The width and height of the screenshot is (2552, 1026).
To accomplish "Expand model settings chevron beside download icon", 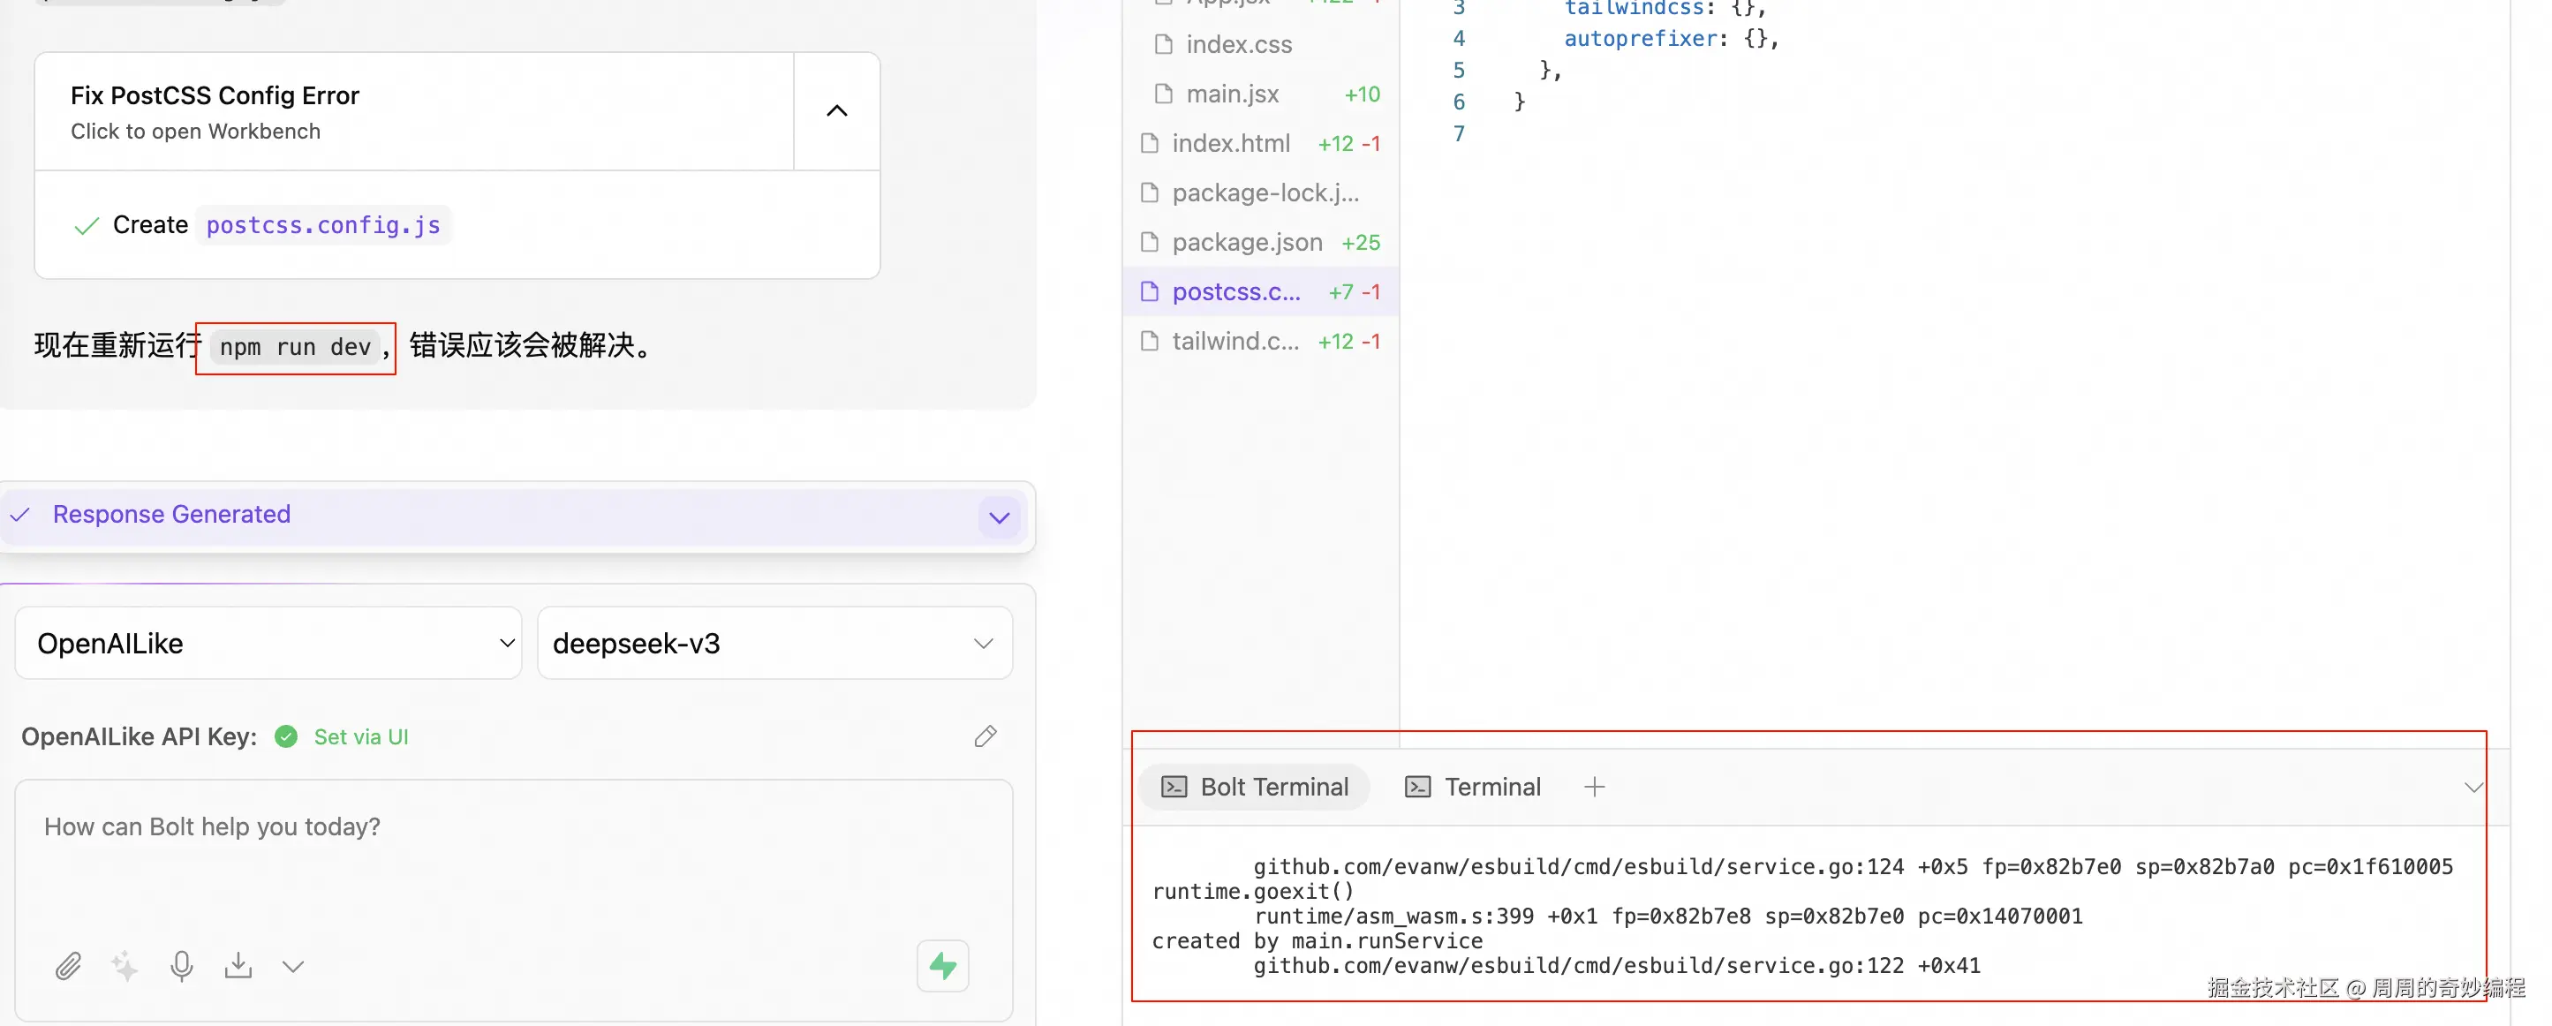I will [x=292, y=966].
